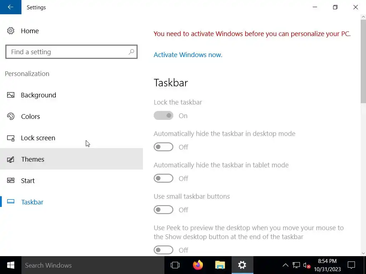Click the scroll up arrow

point(363,17)
